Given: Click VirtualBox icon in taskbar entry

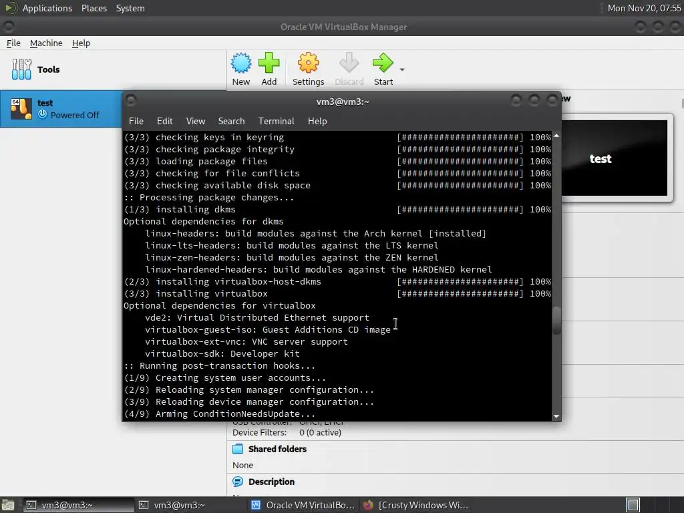Looking at the screenshot, I should pyautogui.click(x=256, y=505).
